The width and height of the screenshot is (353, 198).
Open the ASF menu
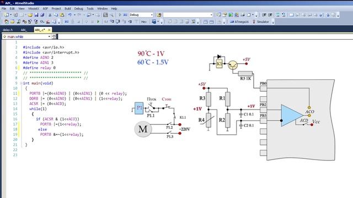coord(45,9)
